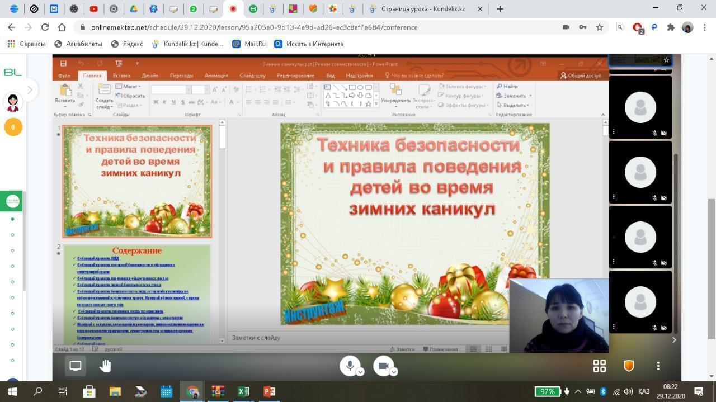
Task: Click the orange security shield icon
Action: pyautogui.click(x=629, y=366)
